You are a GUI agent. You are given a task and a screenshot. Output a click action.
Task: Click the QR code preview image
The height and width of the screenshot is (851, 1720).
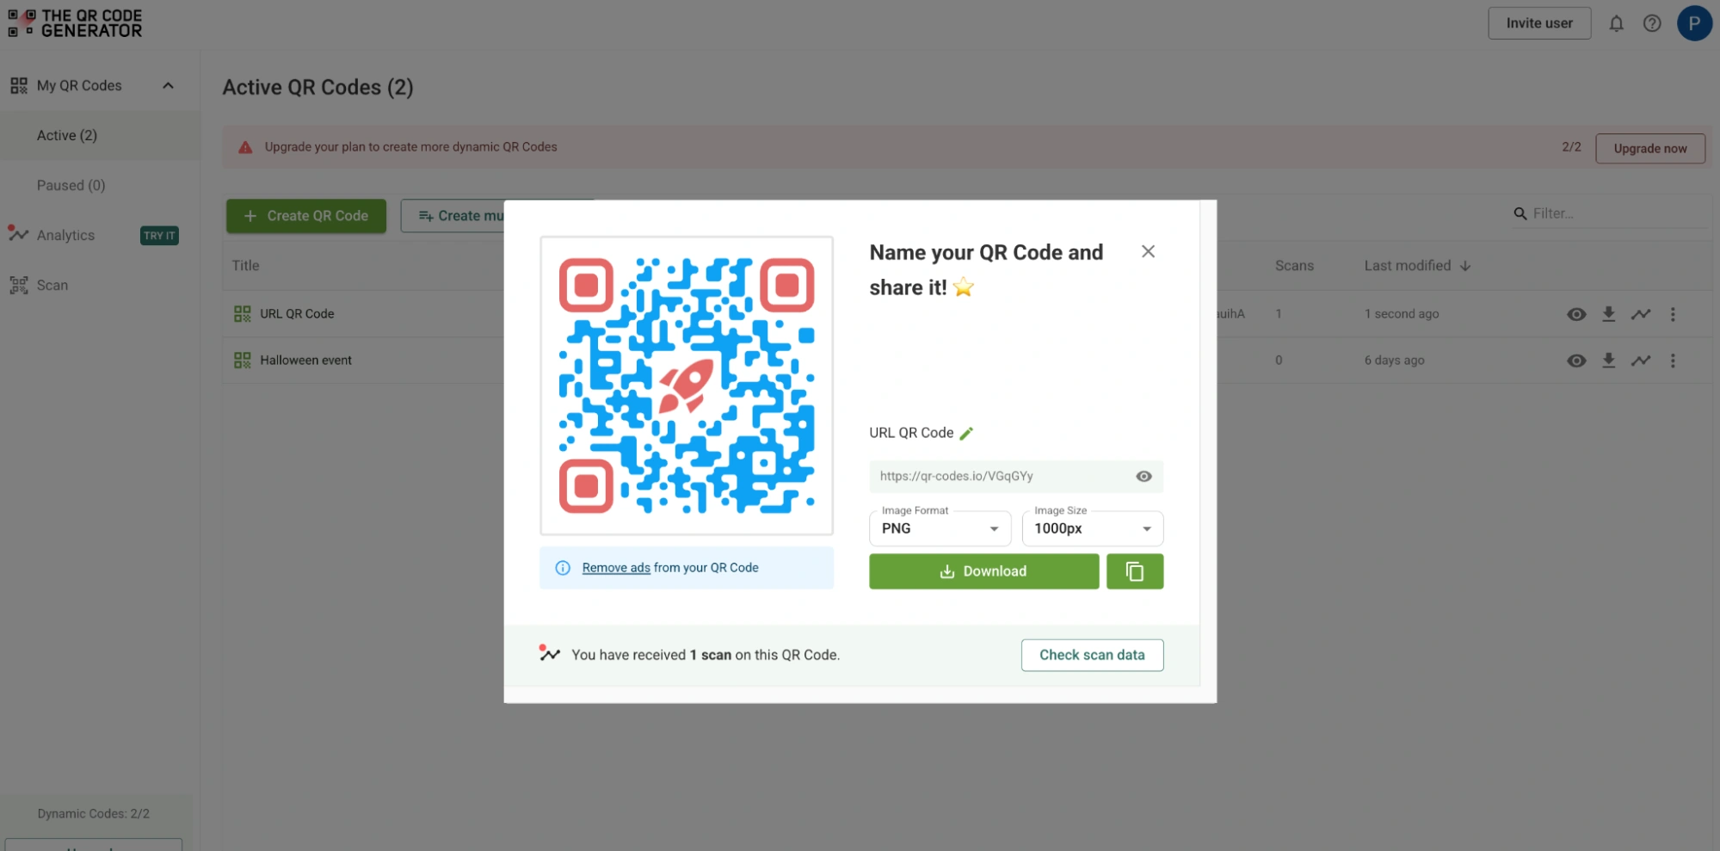[687, 385]
